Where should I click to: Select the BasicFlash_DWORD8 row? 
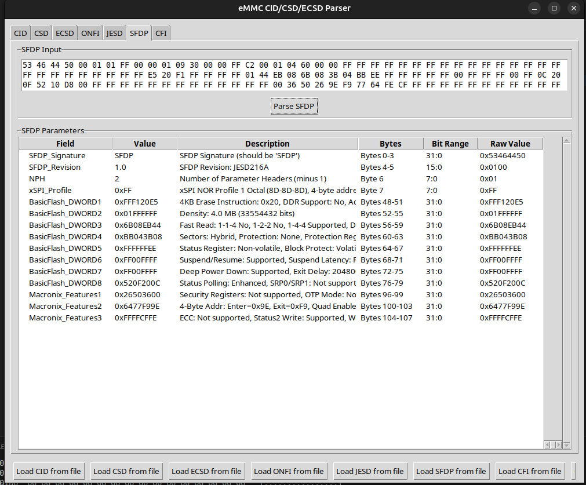point(281,283)
